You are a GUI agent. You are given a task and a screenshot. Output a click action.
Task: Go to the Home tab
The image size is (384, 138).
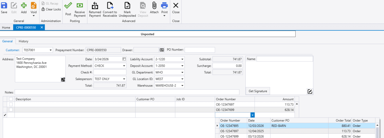coord(6,27)
